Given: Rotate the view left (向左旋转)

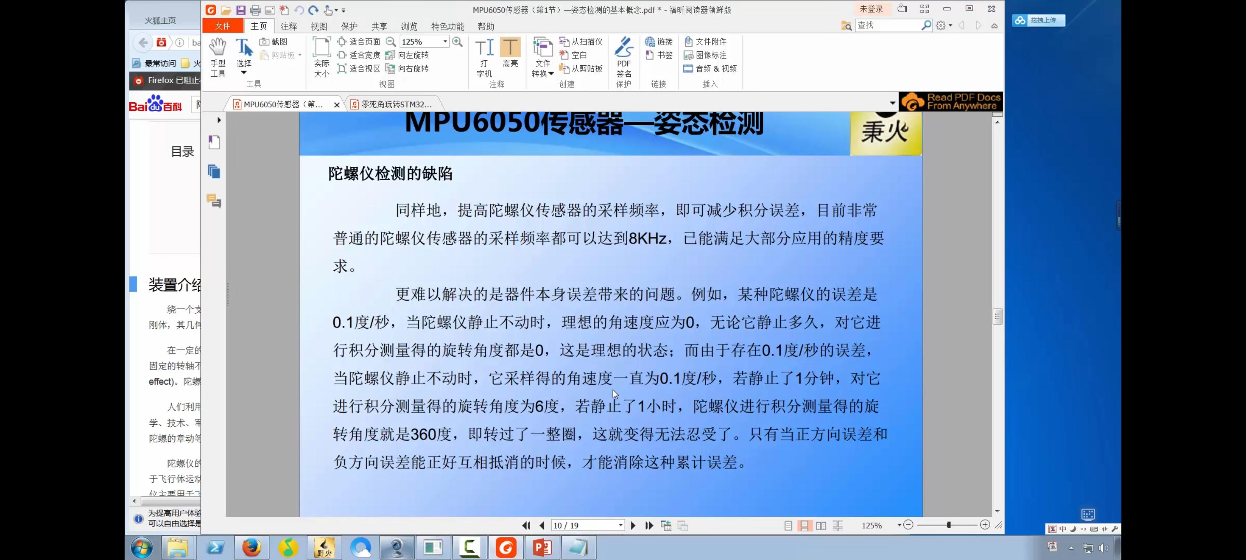Looking at the screenshot, I should (x=407, y=55).
